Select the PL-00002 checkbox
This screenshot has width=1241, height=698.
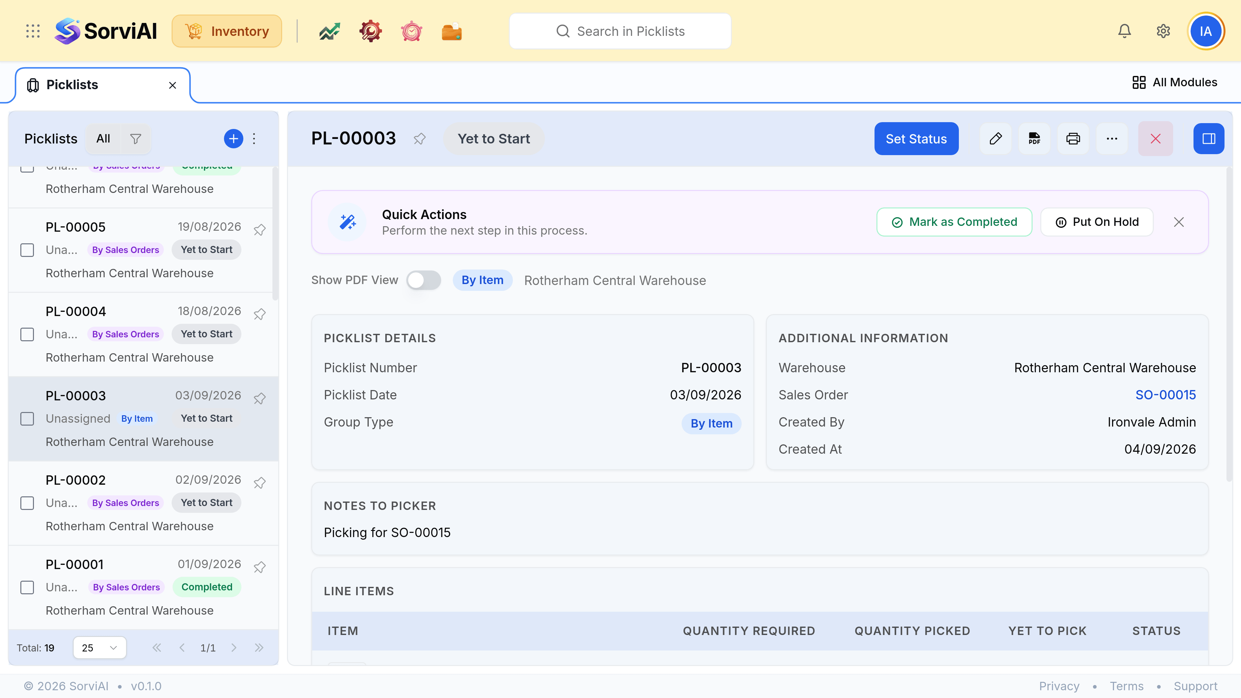click(x=27, y=503)
